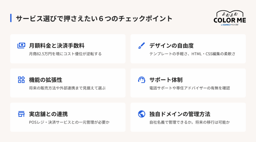Select the 機能の拡張性 card title
The width and height of the screenshot is (256, 142).
[x=45, y=80]
